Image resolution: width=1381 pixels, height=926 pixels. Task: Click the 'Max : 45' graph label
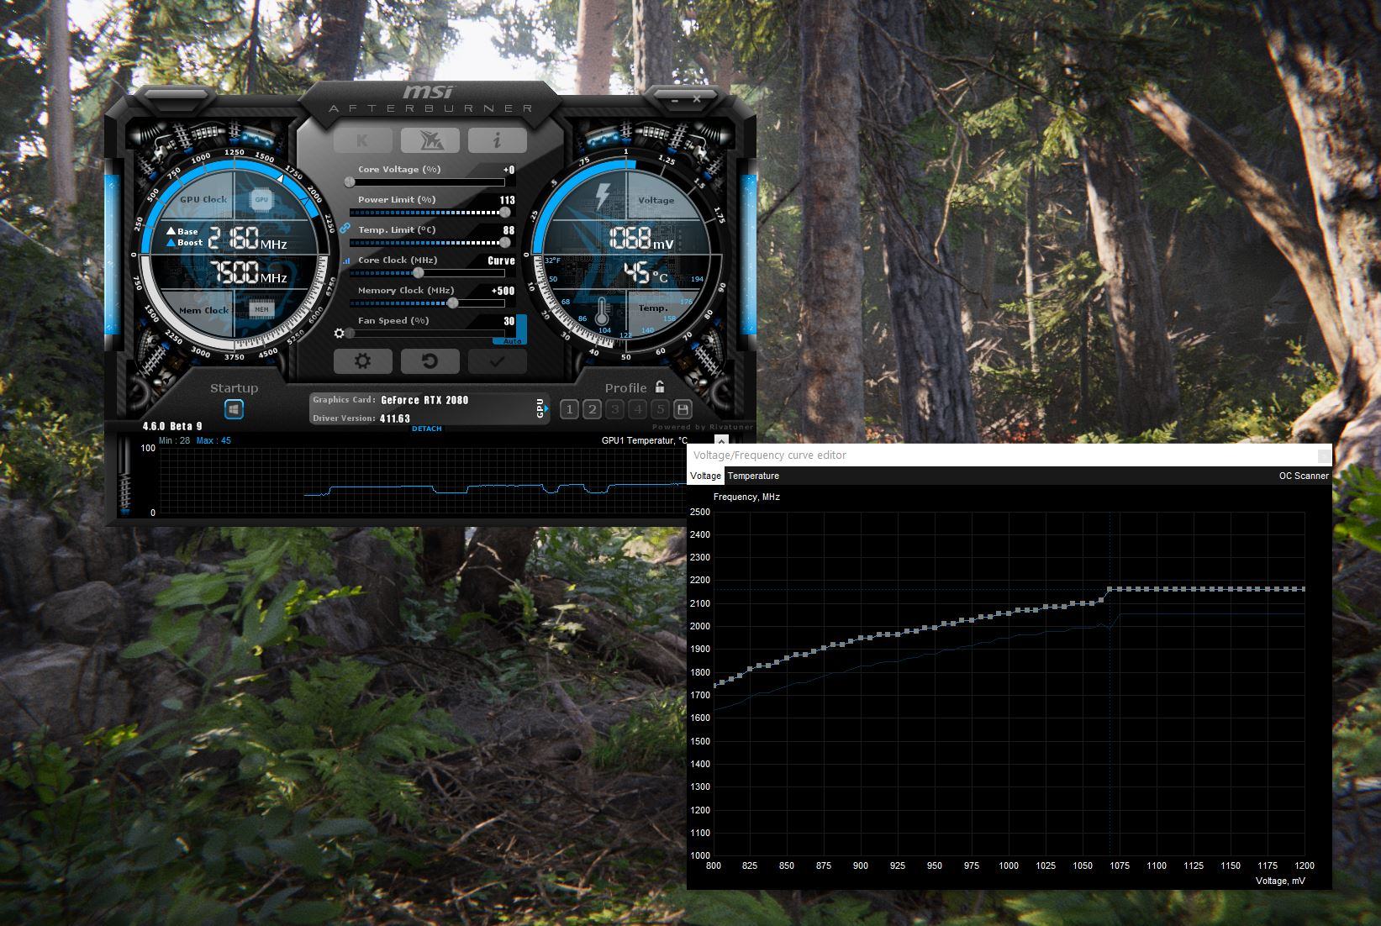213,440
